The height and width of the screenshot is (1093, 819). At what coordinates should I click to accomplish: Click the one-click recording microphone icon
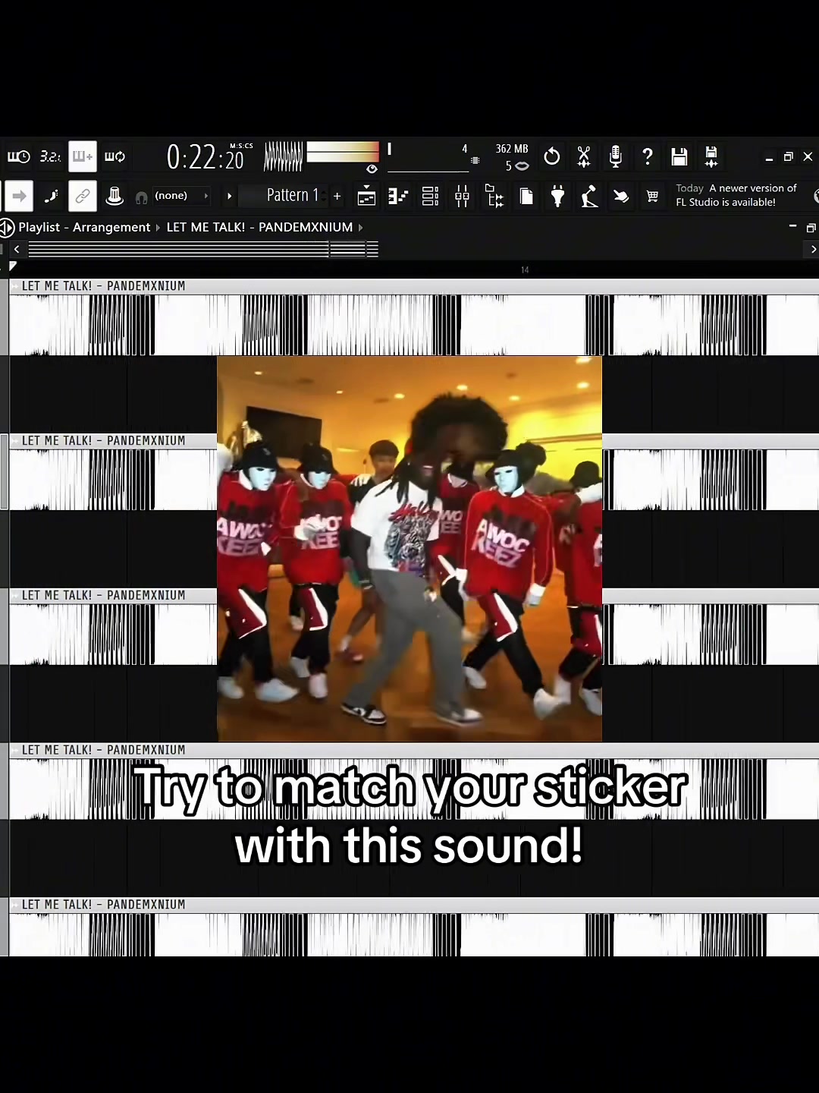616,157
